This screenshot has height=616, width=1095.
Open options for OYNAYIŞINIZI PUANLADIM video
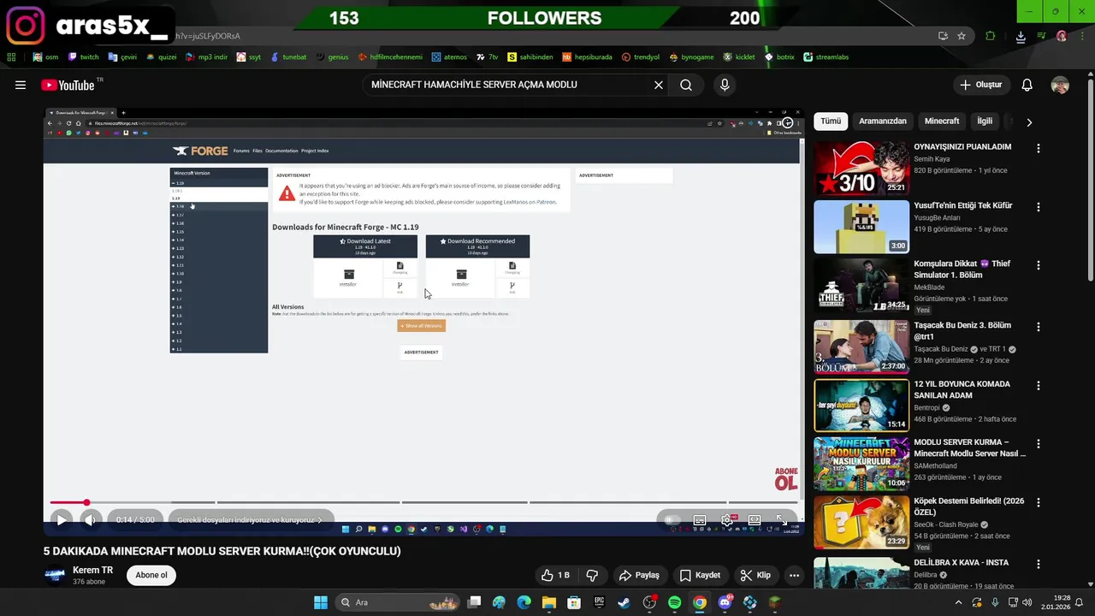click(x=1039, y=148)
